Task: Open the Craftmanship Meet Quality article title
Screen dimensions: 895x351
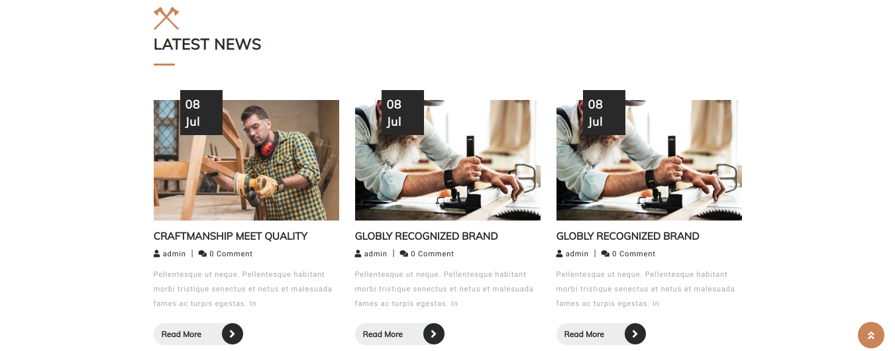Action: pos(231,236)
